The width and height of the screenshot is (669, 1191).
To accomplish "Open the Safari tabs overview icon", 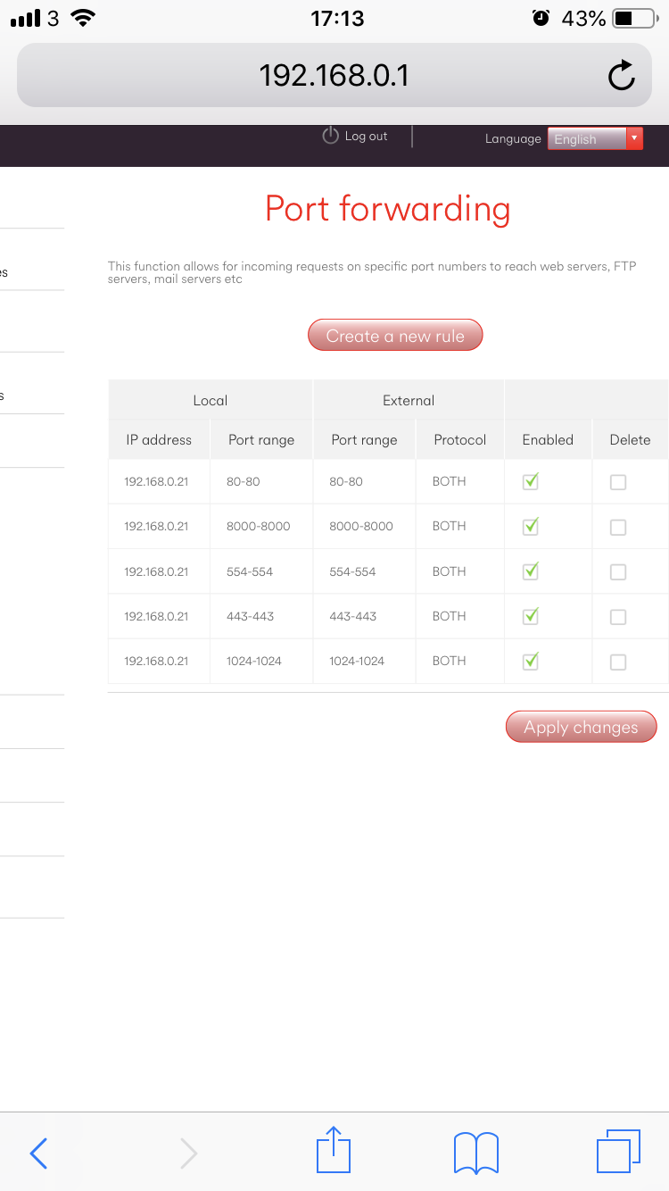I will pyautogui.click(x=617, y=1151).
